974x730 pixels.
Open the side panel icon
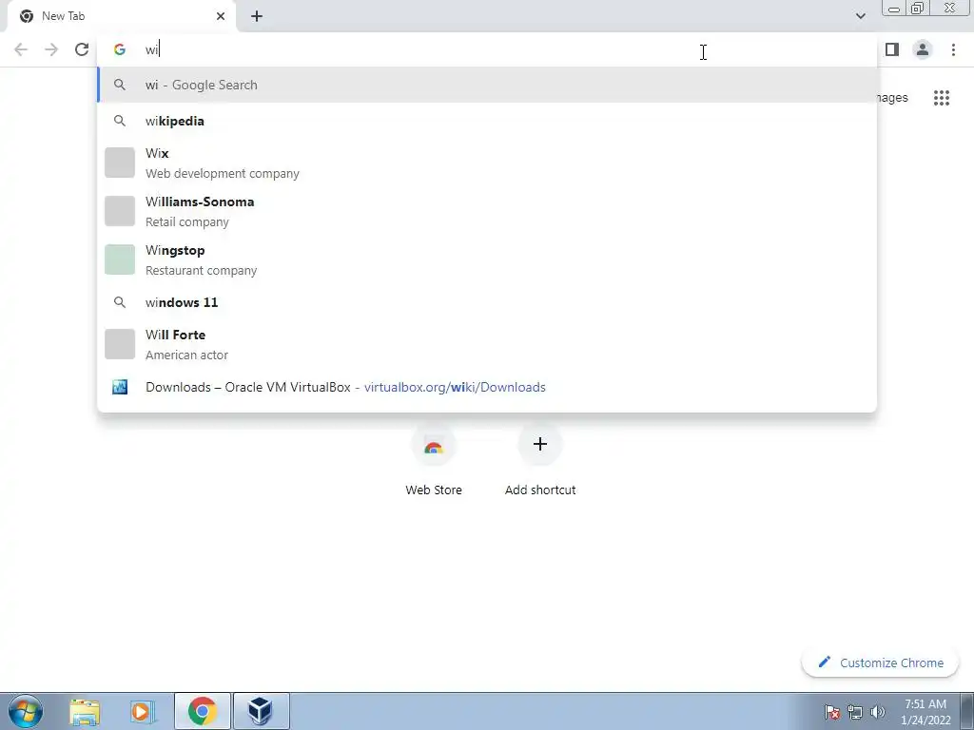892,49
